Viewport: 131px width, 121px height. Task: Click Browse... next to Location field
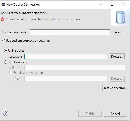tap(117, 57)
